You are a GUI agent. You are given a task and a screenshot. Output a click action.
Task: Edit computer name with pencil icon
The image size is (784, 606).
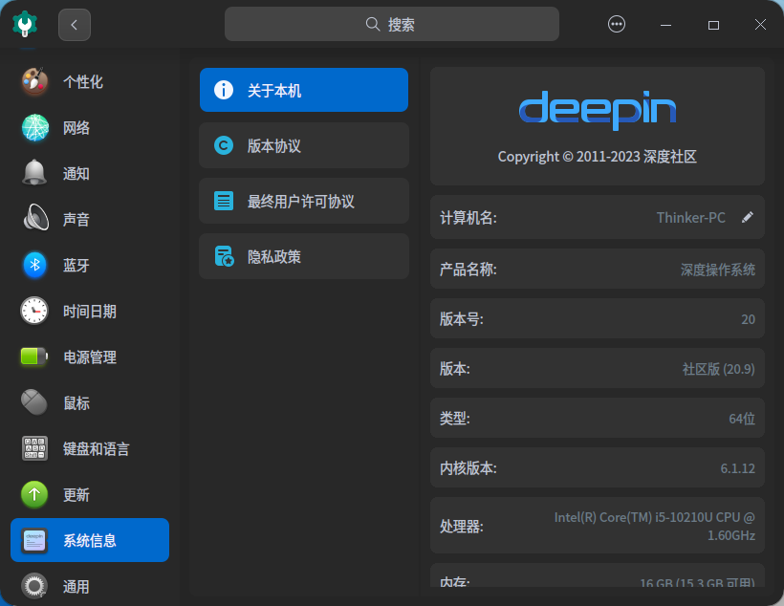point(748,217)
